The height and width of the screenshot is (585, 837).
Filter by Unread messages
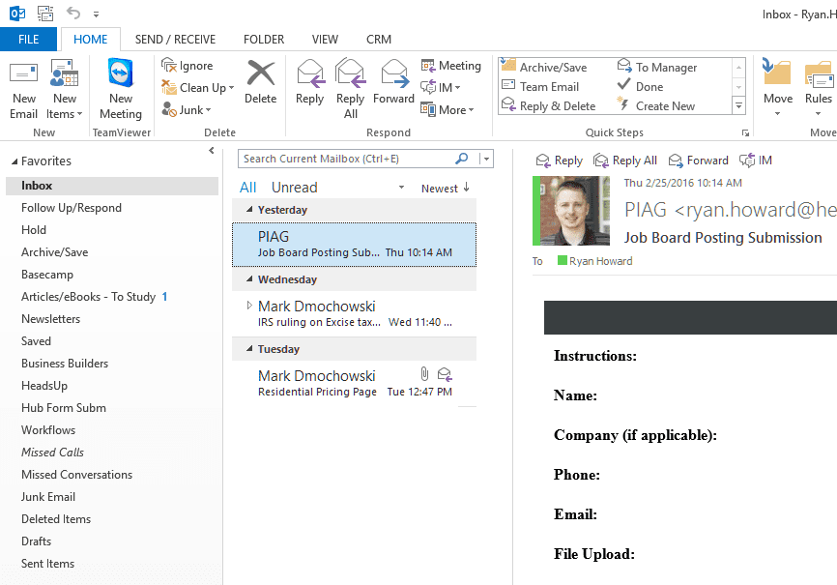pos(294,188)
